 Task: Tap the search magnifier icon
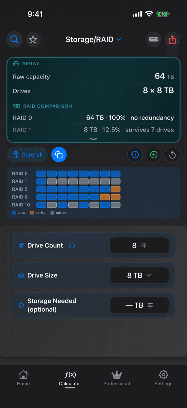tap(15, 40)
